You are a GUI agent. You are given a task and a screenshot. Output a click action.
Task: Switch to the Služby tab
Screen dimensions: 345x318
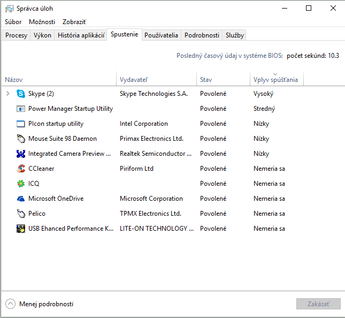tap(235, 35)
